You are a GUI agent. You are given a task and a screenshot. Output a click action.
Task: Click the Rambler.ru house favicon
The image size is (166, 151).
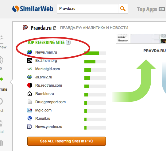click(30, 94)
